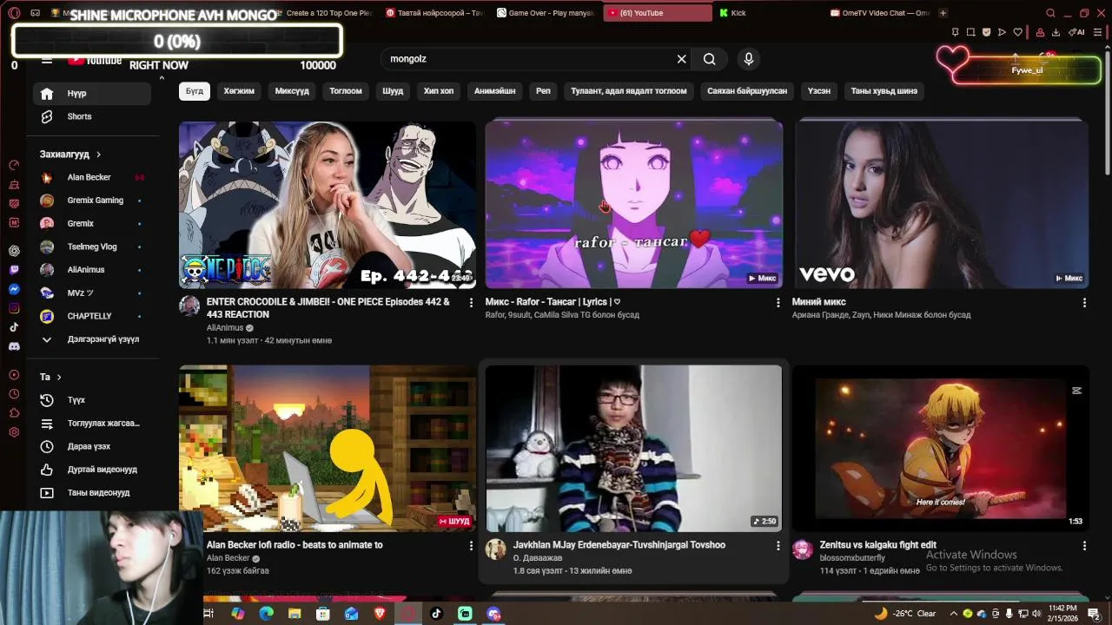This screenshot has width=1112, height=625.
Task: Open Rafor Тансаг mix thumbnail
Action: point(634,205)
